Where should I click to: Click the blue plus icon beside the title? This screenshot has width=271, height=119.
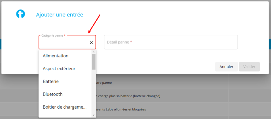pyautogui.click(x=20, y=14)
